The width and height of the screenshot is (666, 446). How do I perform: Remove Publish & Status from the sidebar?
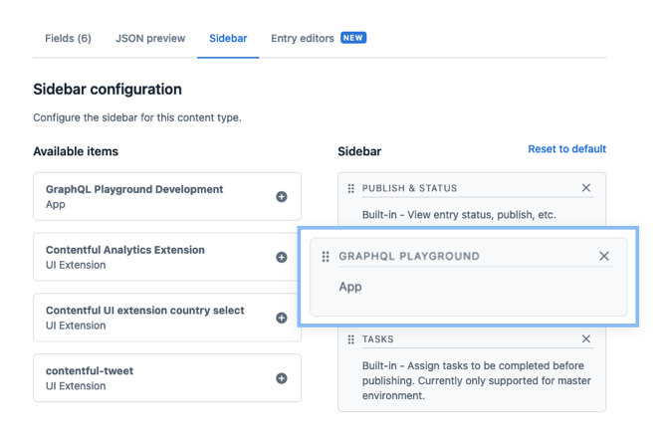(x=586, y=188)
